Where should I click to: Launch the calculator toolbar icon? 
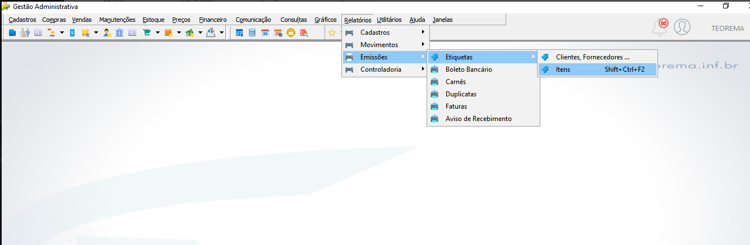[252, 33]
